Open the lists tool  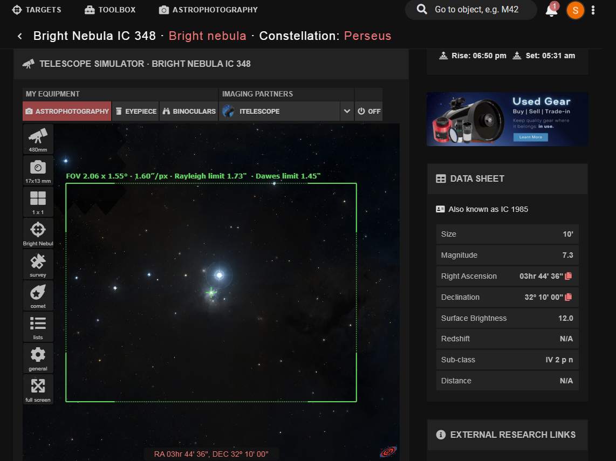[x=38, y=327]
